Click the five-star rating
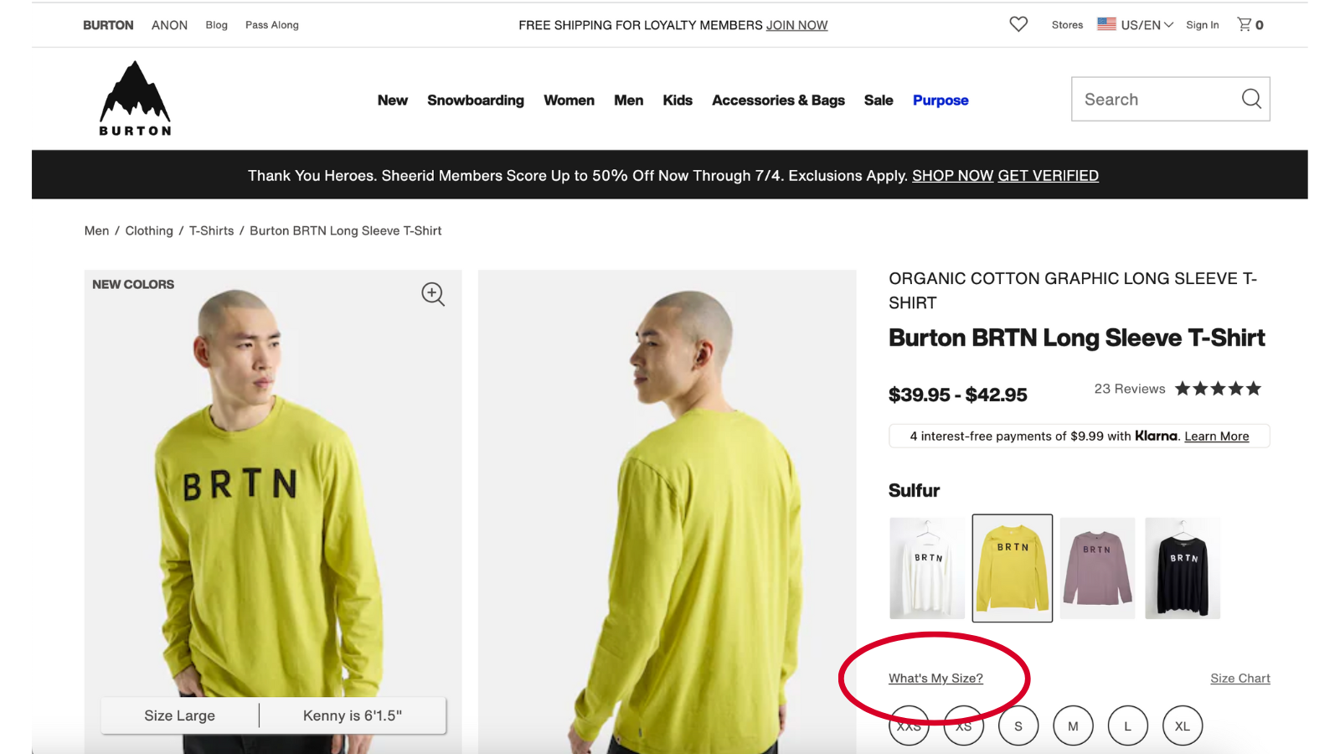This screenshot has height=754, width=1340. click(x=1218, y=389)
